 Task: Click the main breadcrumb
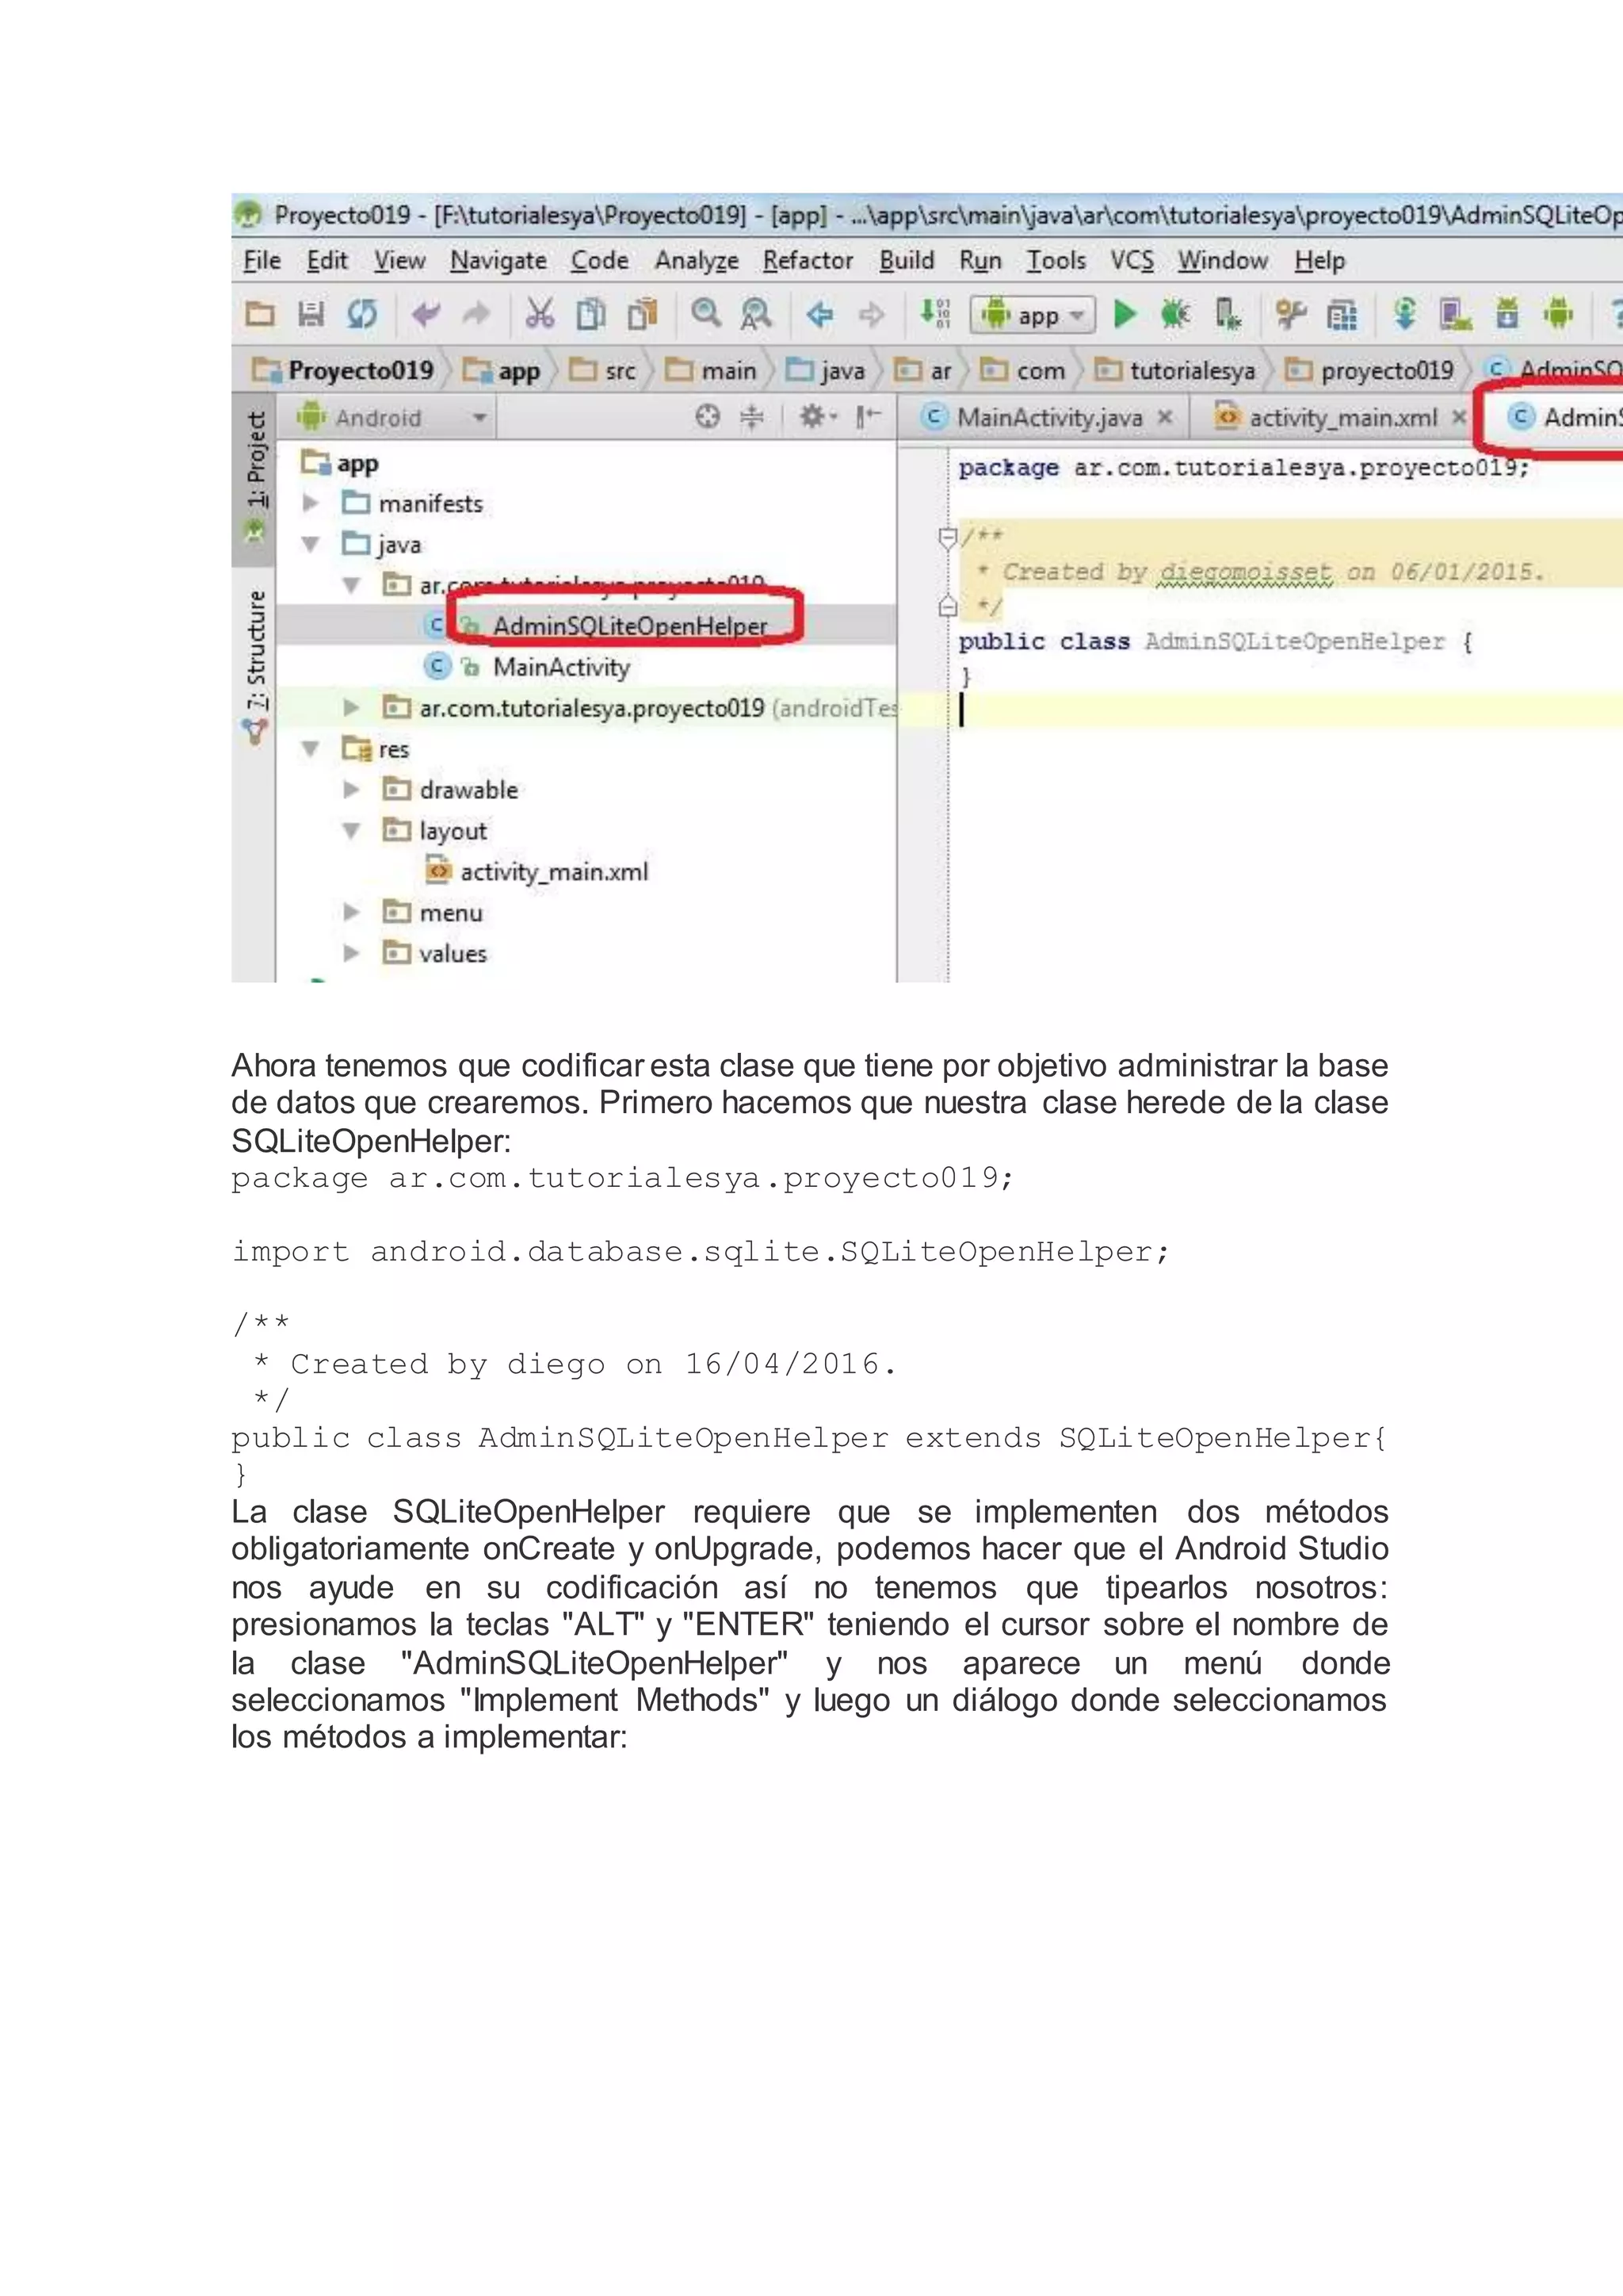click(712, 371)
